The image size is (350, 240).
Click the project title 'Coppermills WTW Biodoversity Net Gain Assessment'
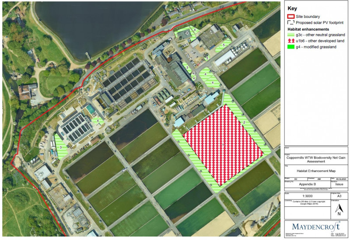click(x=316, y=159)
